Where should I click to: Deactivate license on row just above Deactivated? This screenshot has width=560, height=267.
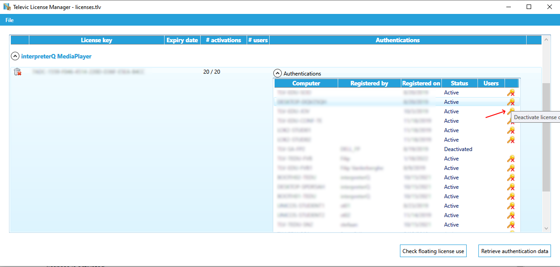511,140
